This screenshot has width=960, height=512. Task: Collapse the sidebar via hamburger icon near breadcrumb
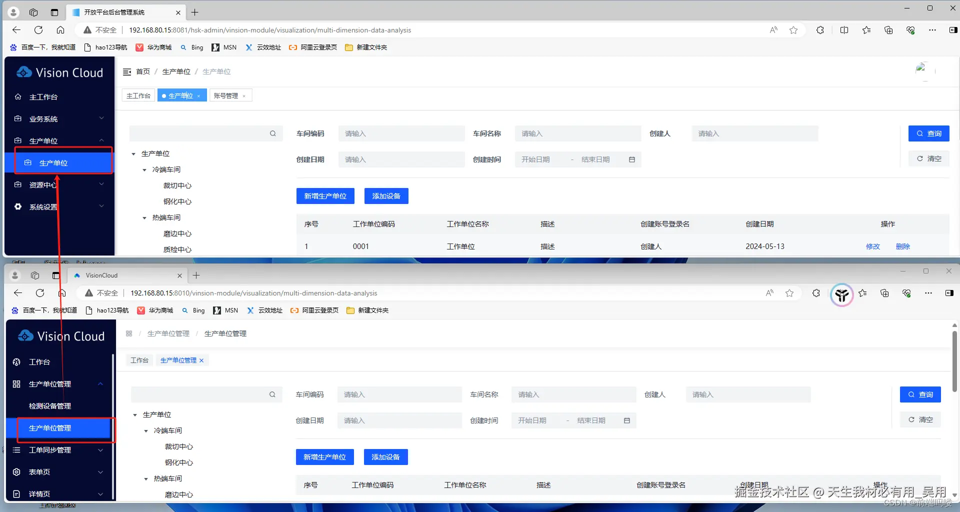pos(127,71)
